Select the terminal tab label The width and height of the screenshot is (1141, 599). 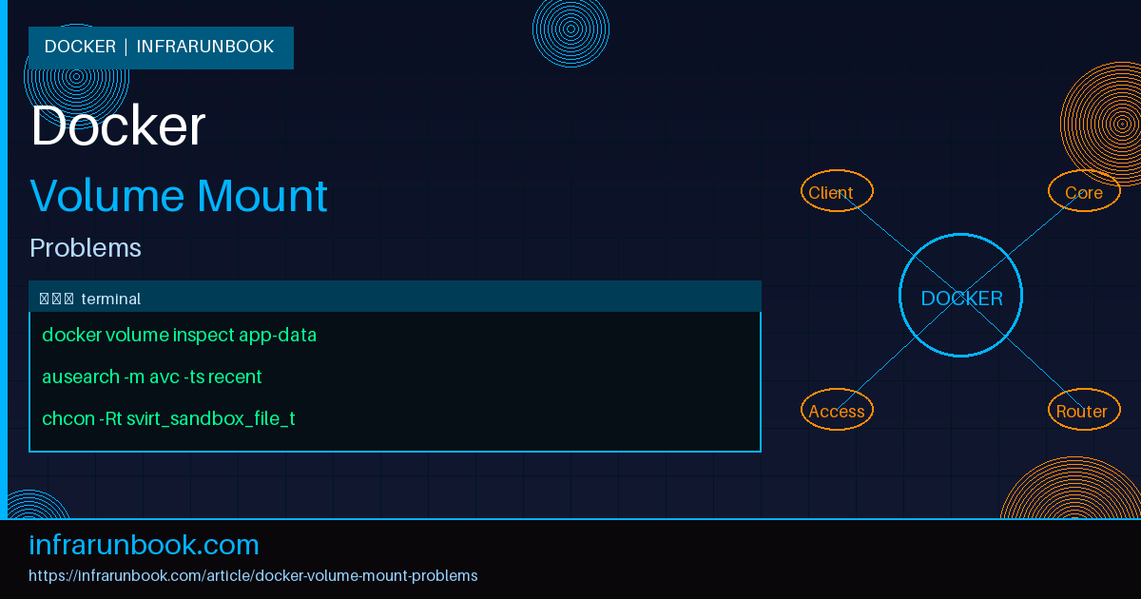111,298
